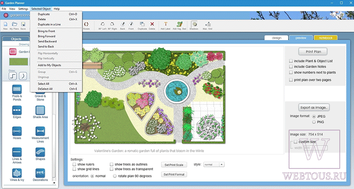Open the style dropdown list

click(x=214, y=165)
